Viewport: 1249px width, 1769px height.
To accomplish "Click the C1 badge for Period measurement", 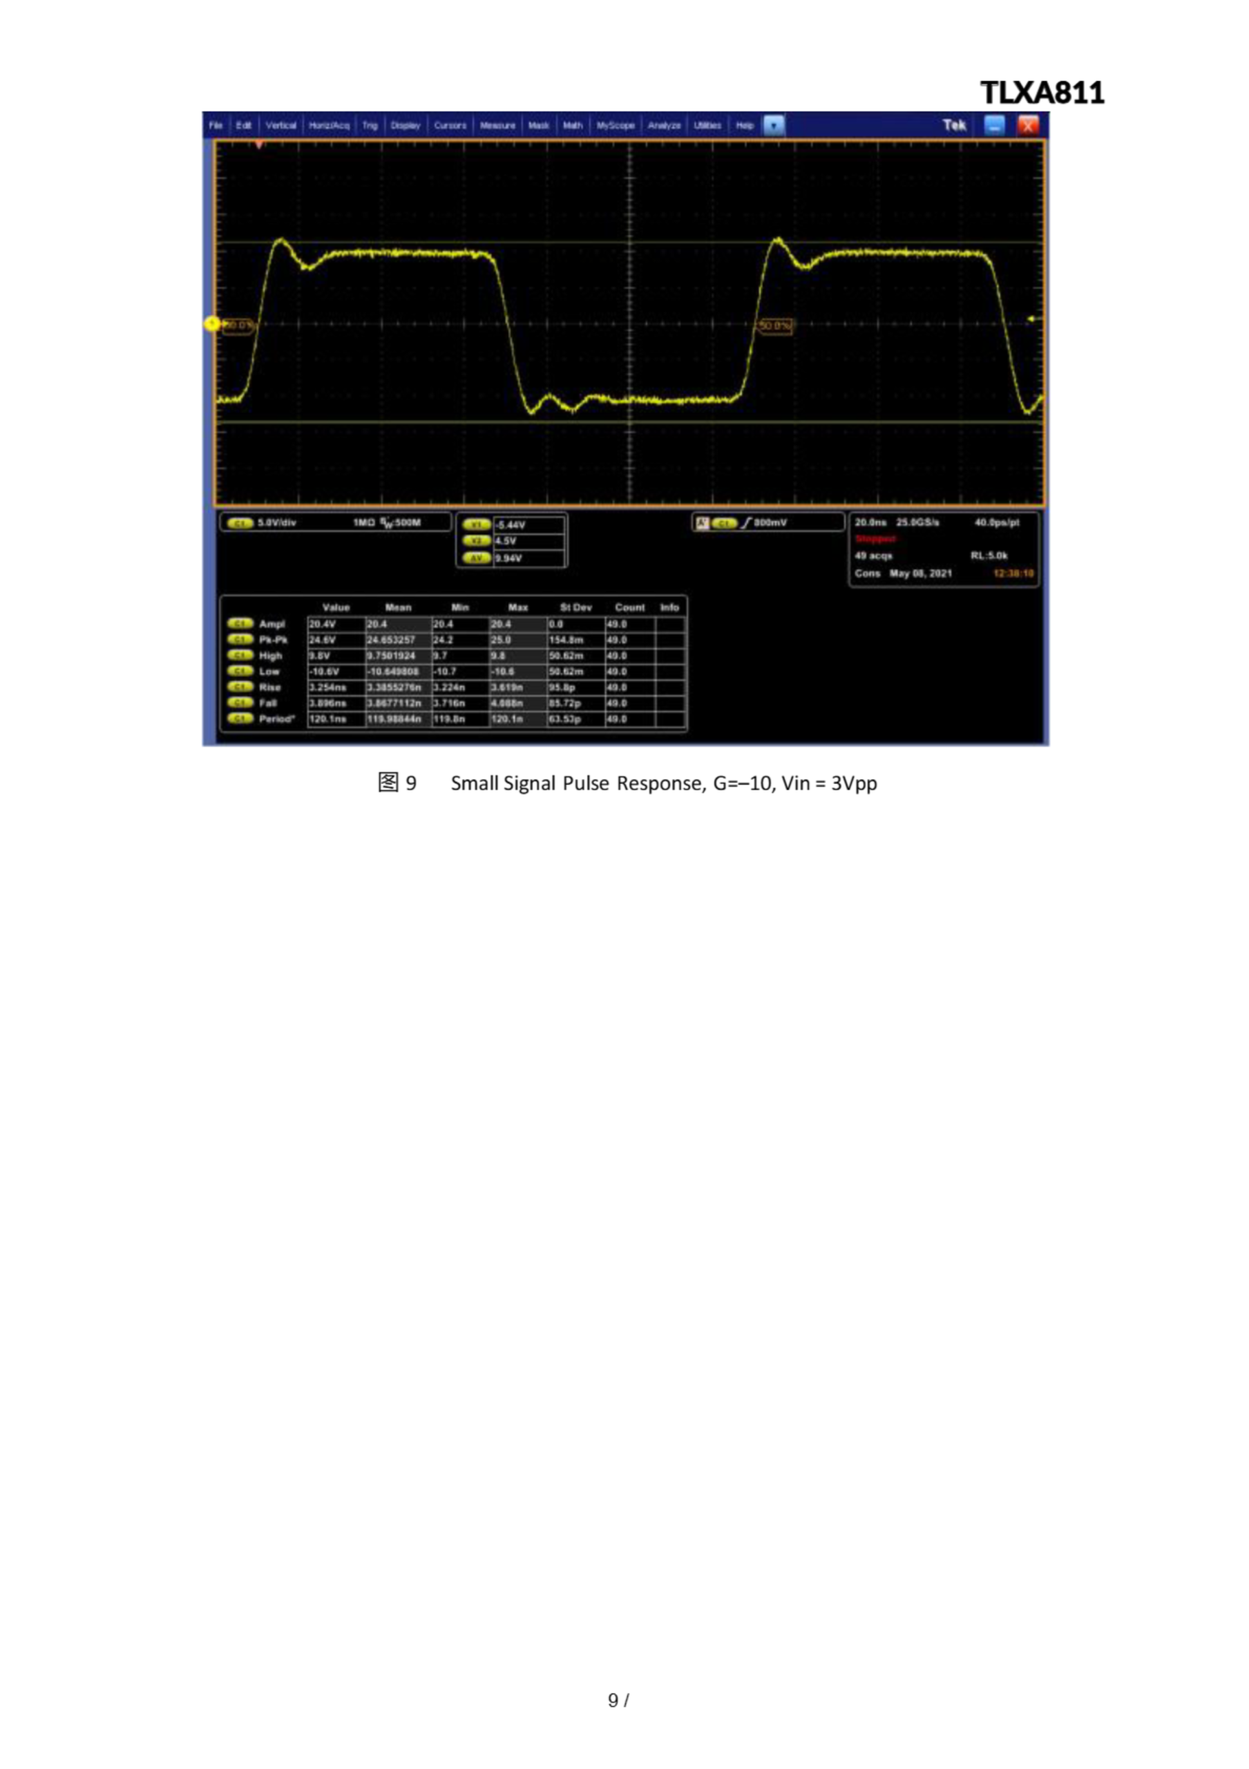I will point(240,719).
